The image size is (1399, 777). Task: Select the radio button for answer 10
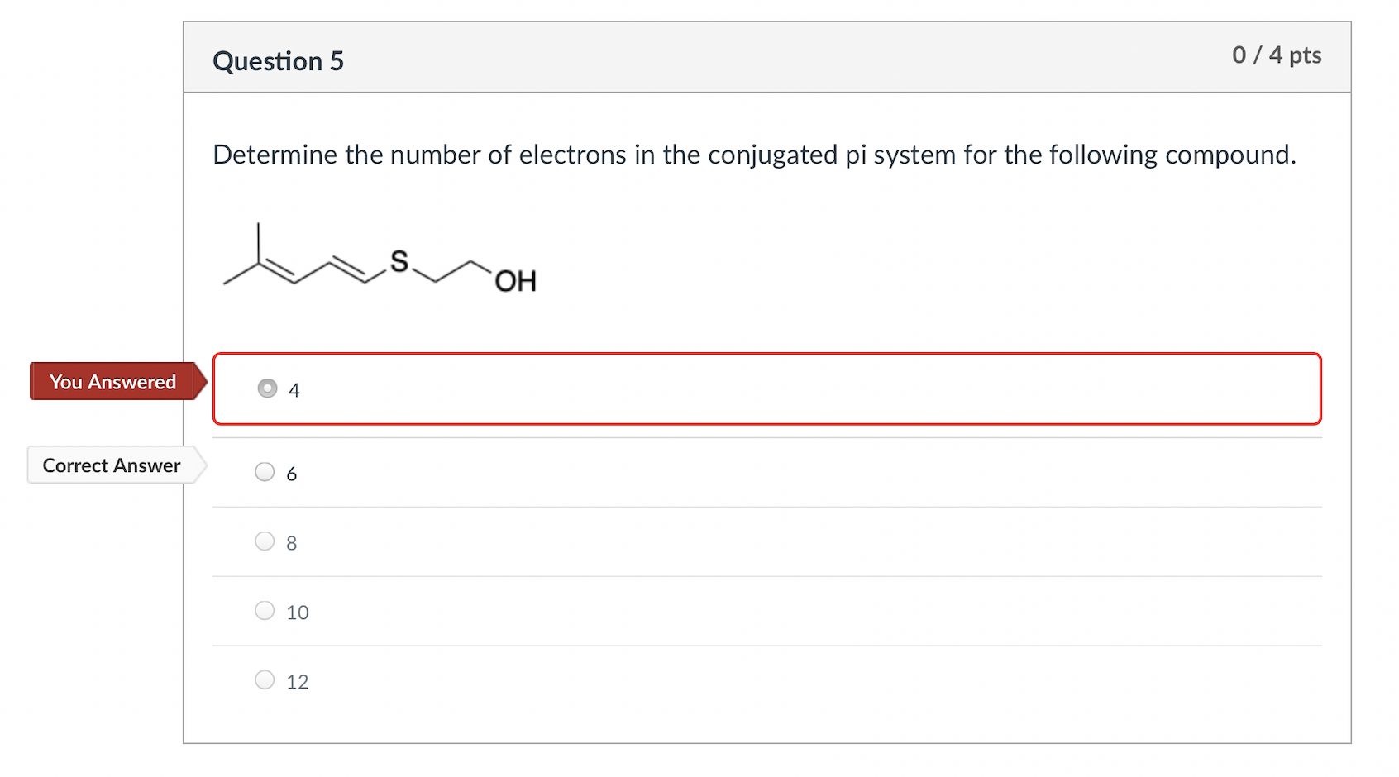pos(264,610)
